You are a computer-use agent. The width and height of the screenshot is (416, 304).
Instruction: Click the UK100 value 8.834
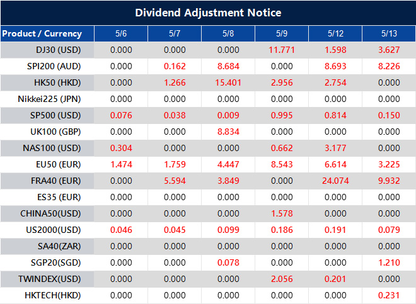(x=228, y=132)
